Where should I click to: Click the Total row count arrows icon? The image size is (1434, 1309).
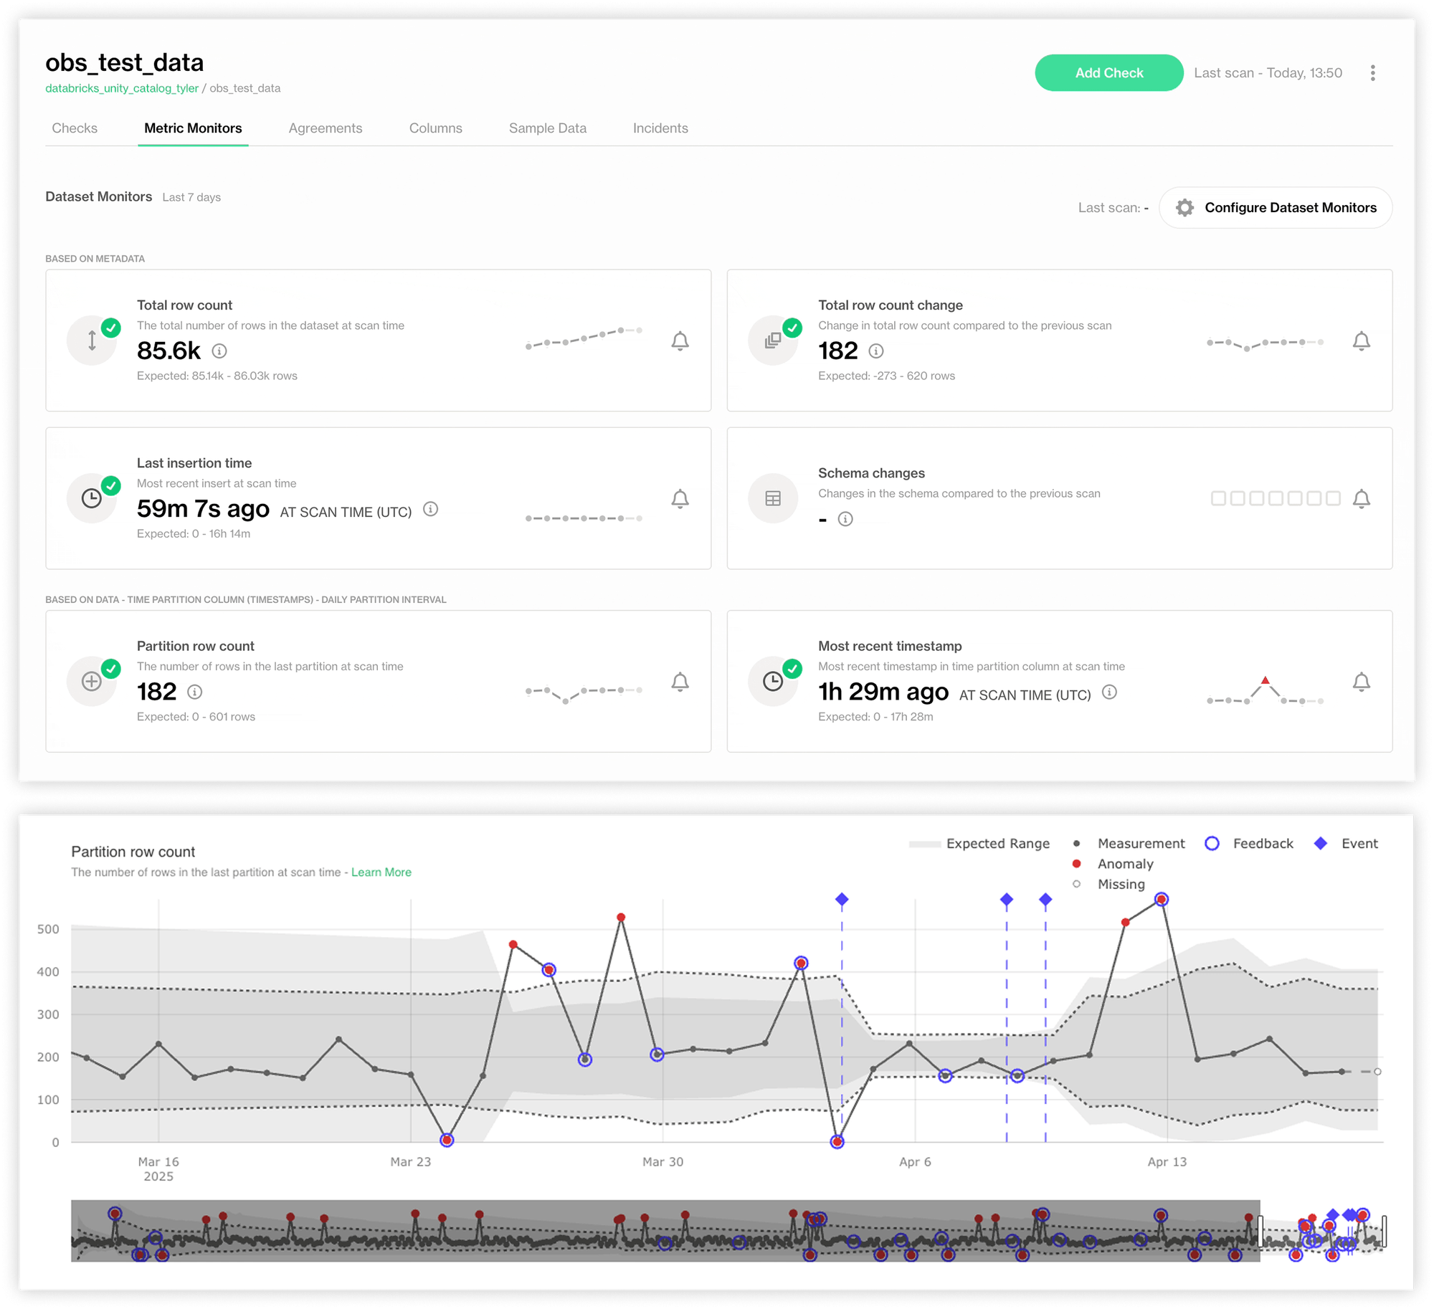point(92,341)
